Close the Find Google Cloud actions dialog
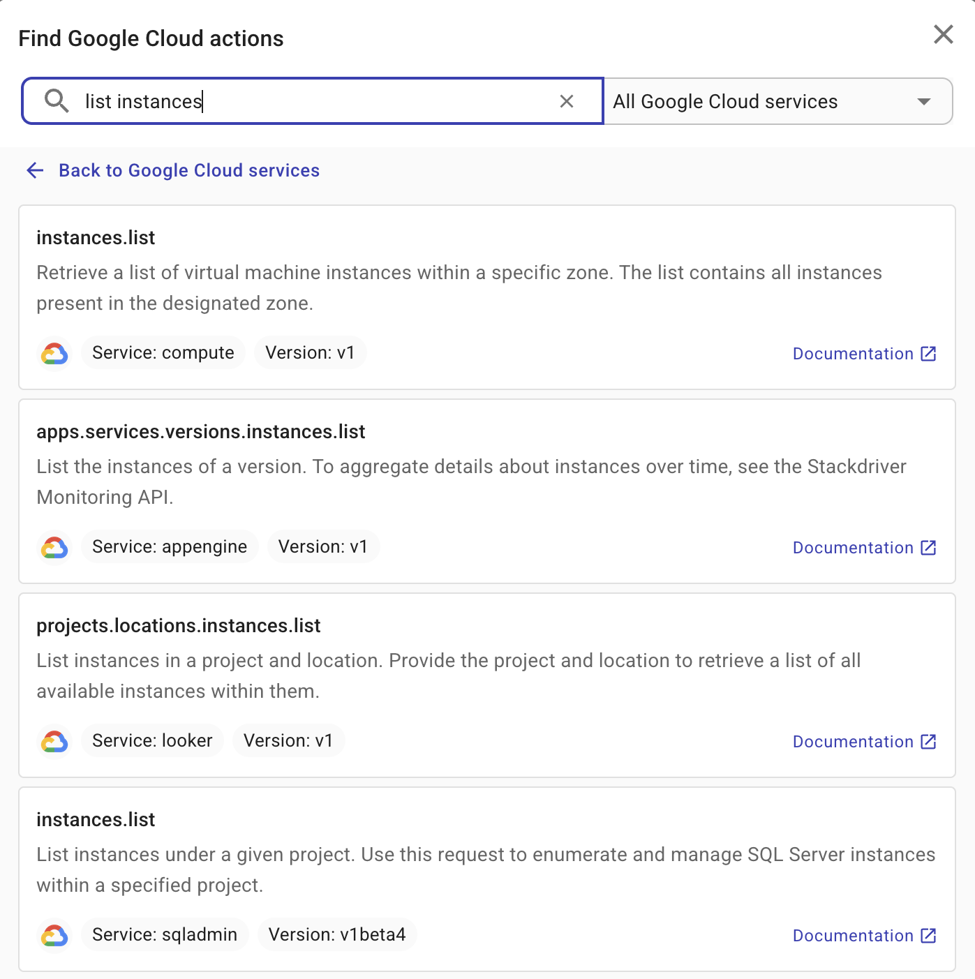975x979 pixels. 943,34
